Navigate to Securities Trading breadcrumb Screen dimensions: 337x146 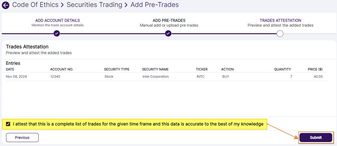94,5
